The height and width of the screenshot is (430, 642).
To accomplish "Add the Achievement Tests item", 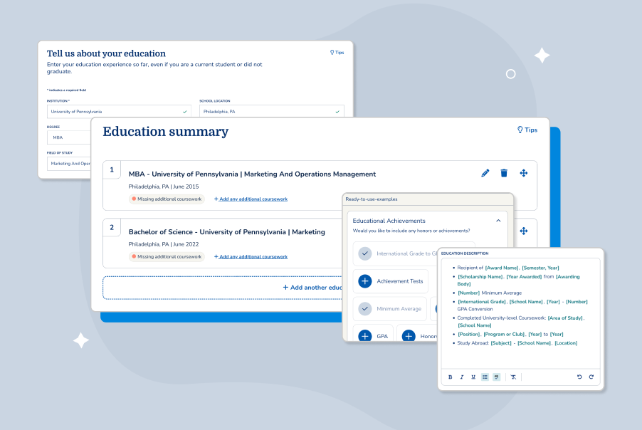I will [365, 281].
